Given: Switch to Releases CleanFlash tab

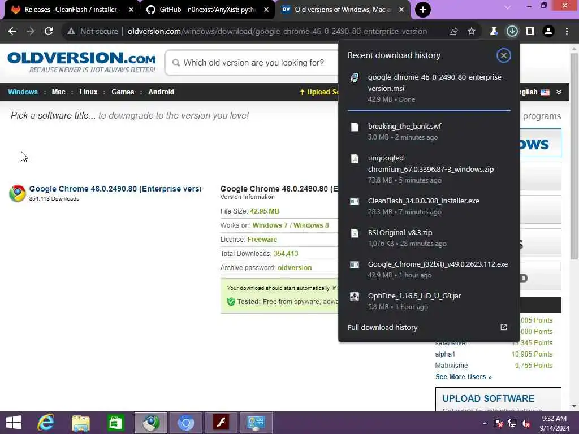Looking at the screenshot, I should (x=70, y=10).
